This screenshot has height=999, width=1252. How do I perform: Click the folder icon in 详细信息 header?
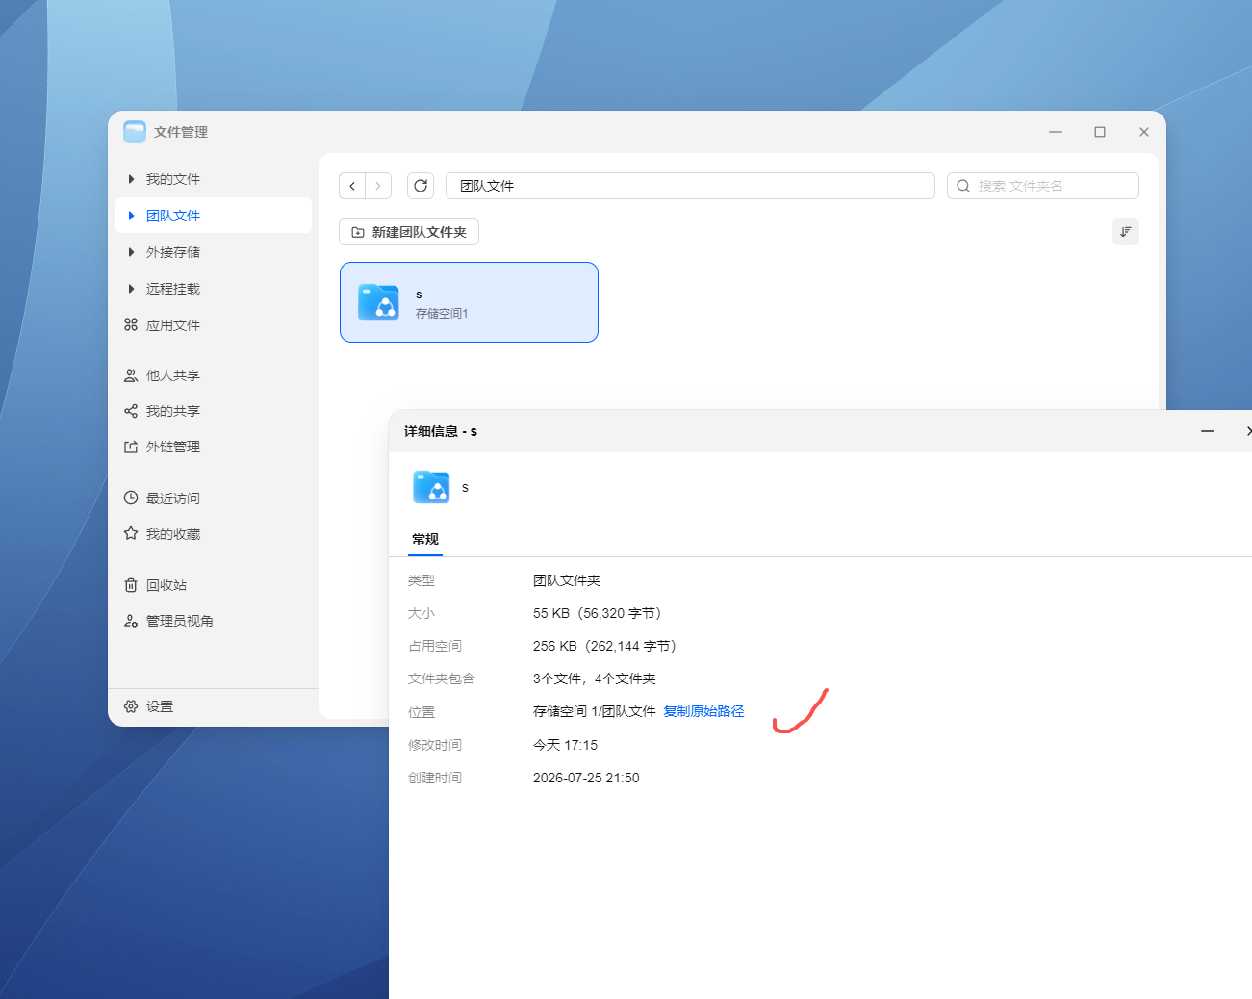431,487
